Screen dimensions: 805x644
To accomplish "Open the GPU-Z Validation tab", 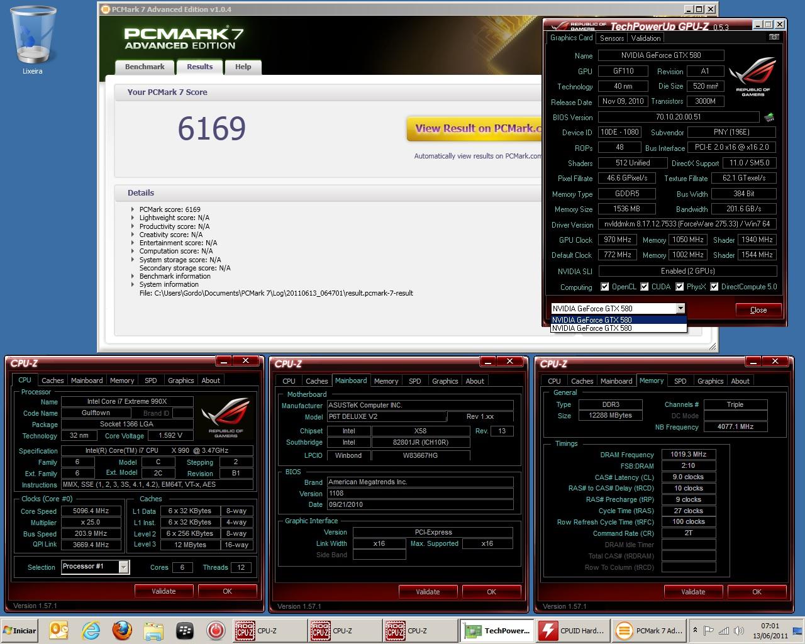I will pyautogui.click(x=646, y=38).
